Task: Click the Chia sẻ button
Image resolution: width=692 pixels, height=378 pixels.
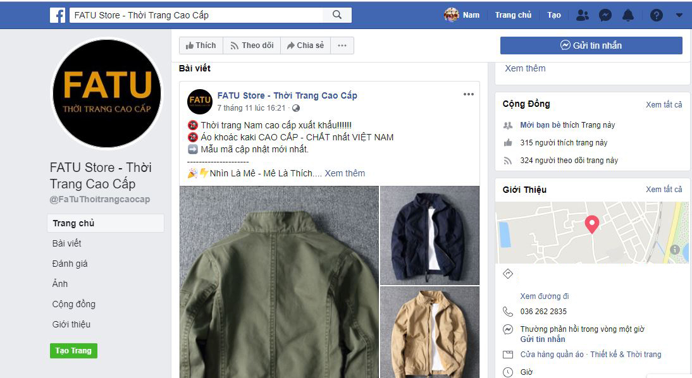Action: pos(306,46)
